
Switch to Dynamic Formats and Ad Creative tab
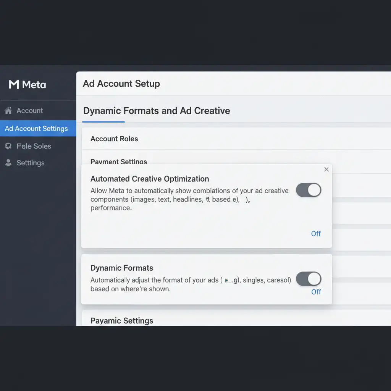[157, 111]
